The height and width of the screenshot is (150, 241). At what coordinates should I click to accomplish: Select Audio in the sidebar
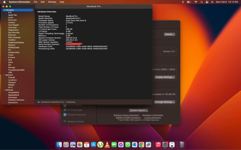click(11, 18)
